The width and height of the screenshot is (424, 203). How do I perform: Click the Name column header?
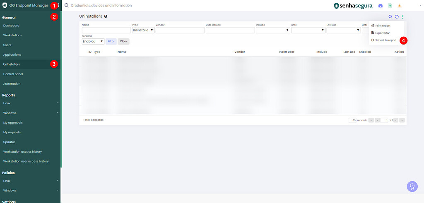(122, 52)
